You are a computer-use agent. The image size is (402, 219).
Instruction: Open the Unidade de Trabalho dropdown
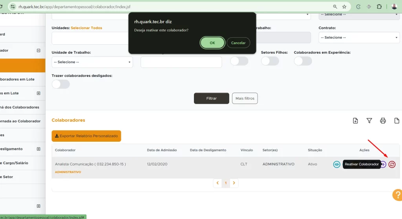pyautogui.click(x=92, y=62)
